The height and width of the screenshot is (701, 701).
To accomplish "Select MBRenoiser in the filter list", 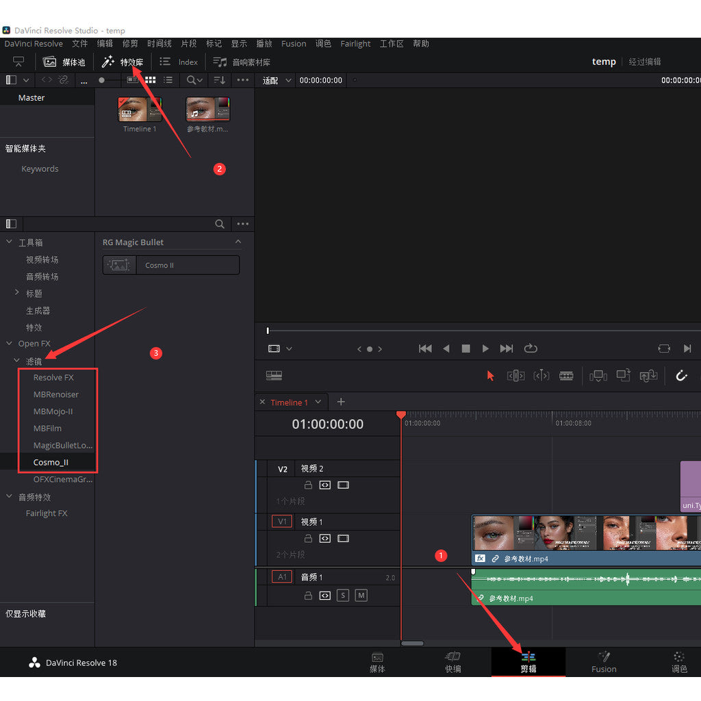I will click(x=56, y=394).
